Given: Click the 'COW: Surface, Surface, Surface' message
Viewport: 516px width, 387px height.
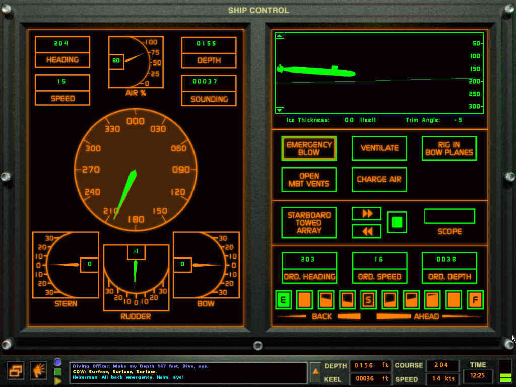Looking at the screenshot, I should tap(115, 372).
